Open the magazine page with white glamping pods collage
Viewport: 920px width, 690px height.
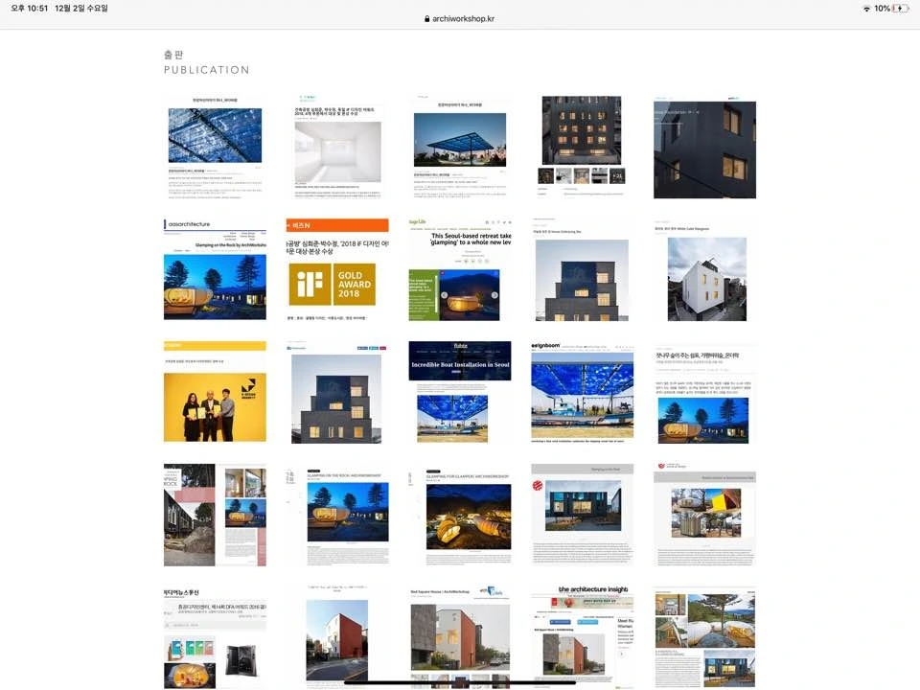point(704,637)
